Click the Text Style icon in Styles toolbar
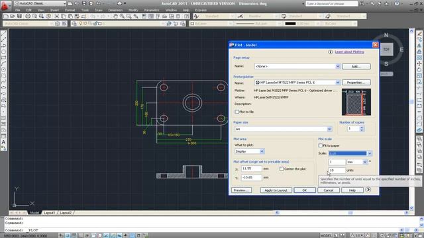 [196, 17]
